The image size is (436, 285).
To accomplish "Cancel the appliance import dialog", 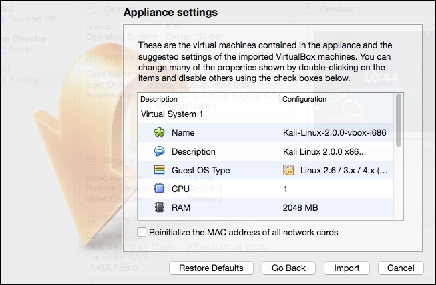I will (401, 268).
